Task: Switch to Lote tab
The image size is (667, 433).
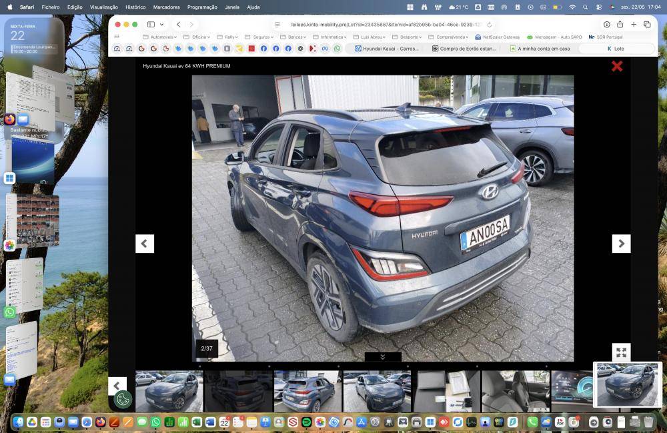Action: click(616, 49)
